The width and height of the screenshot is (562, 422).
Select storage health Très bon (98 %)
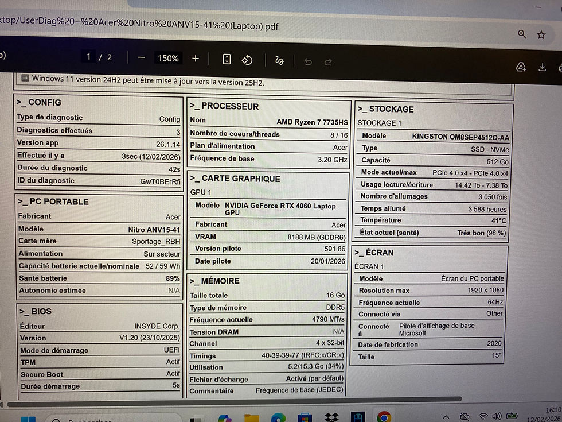pyautogui.click(x=482, y=233)
